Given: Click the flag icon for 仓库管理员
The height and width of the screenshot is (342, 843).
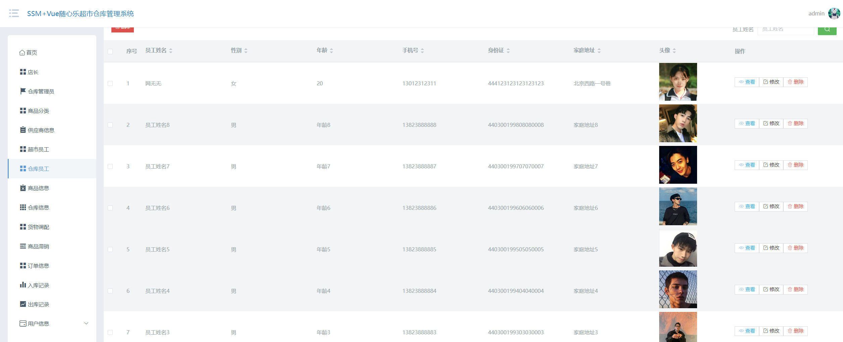Looking at the screenshot, I should click(x=23, y=91).
